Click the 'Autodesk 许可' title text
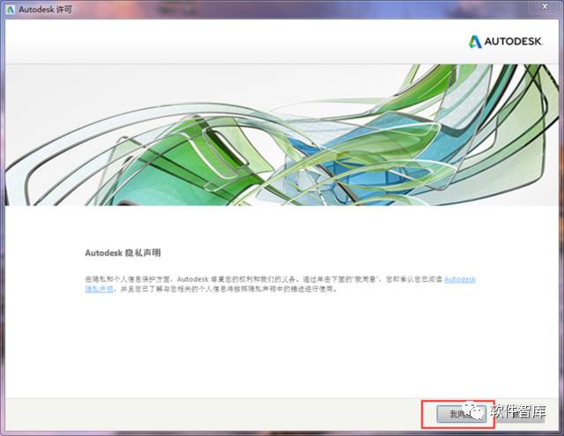Screen dimensions: 564x436 [x=45, y=10]
